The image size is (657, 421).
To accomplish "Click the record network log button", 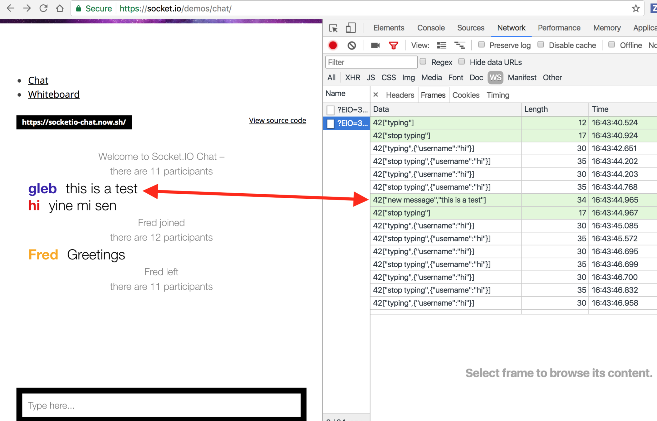I will point(333,46).
